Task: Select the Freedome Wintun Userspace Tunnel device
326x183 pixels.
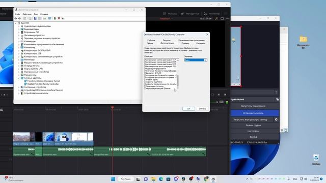Action: (x=43, y=81)
